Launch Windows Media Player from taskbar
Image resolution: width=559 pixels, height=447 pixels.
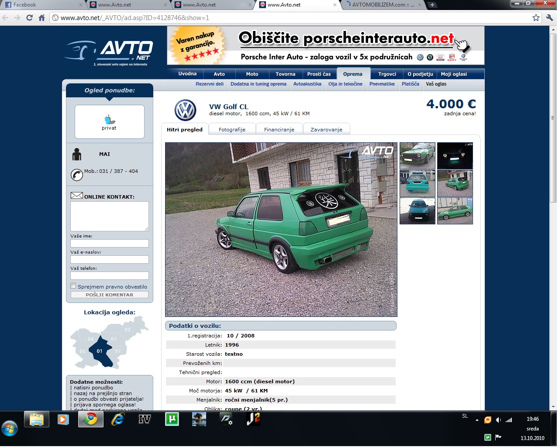click(x=63, y=419)
